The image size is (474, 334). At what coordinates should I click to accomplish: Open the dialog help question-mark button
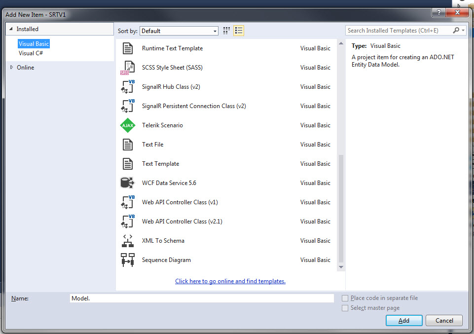438,12
